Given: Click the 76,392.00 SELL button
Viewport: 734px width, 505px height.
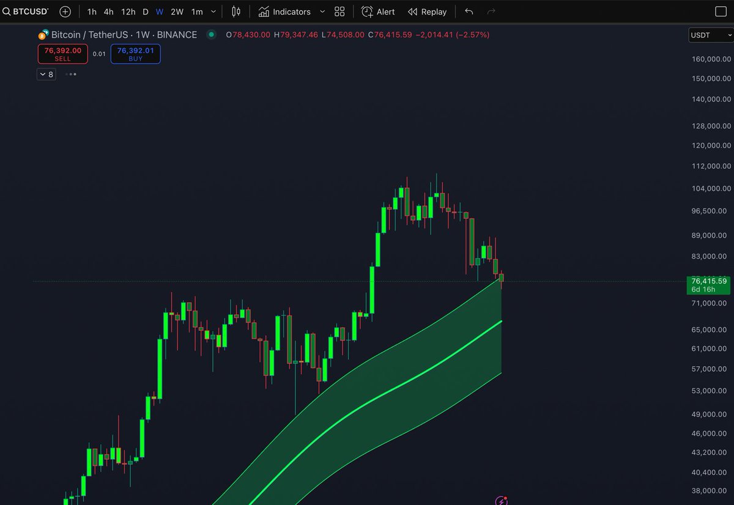Looking at the screenshot, I should coord(62,54).
